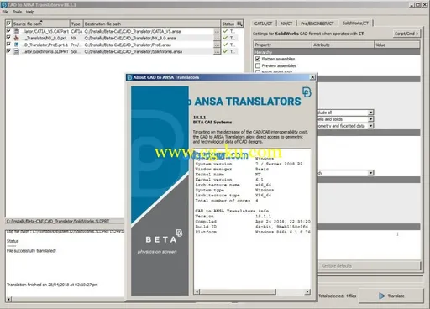The image size is (430, 309).
Task: Click the About dialog title bar icon
Action: pos(129,77)
